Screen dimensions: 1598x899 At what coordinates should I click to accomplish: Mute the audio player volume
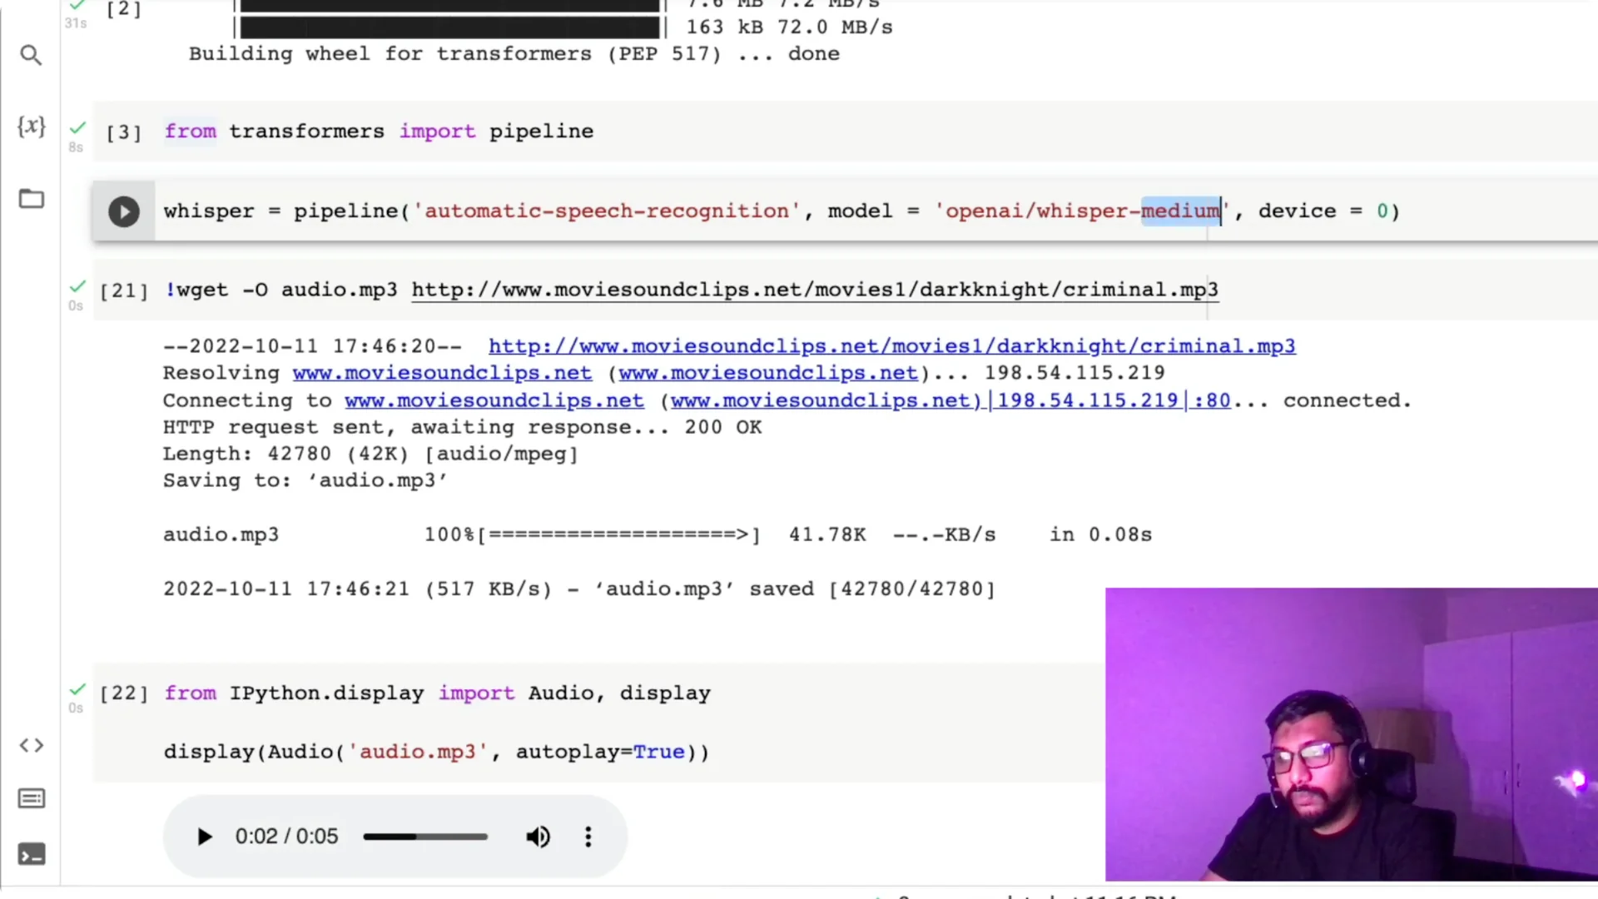[538, 837]
